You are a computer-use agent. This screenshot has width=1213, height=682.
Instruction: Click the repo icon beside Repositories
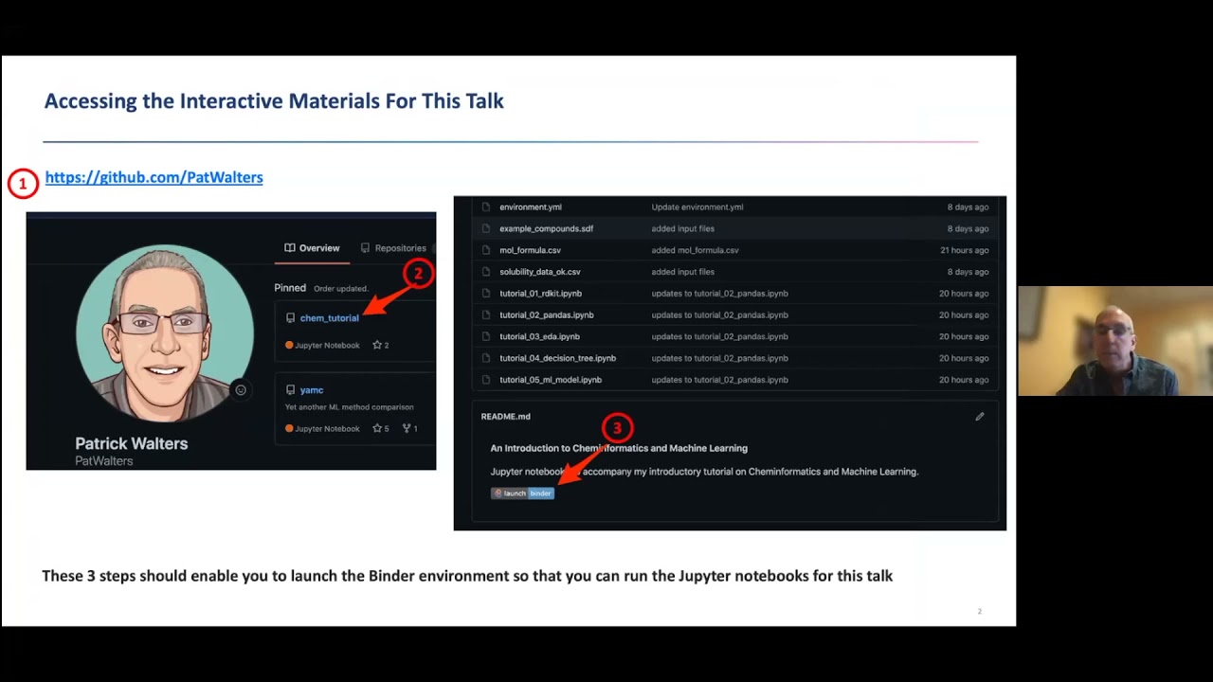[x=365, y=248]
